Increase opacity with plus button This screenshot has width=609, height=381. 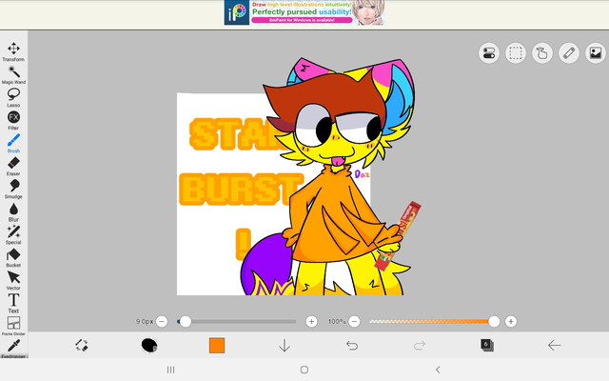click(x=511, y=322)
